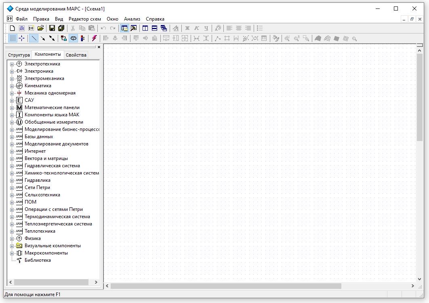Toggle the component panel window button
429x303 pixels.
point(124,28)
